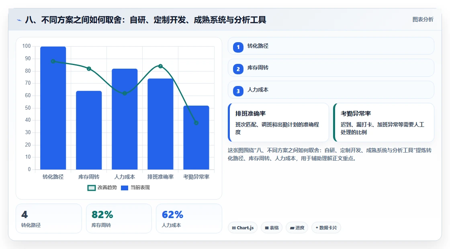The image size is (450, 249).
Task: Click the page title starting with 八、不同方案
Action: [145, 20]
